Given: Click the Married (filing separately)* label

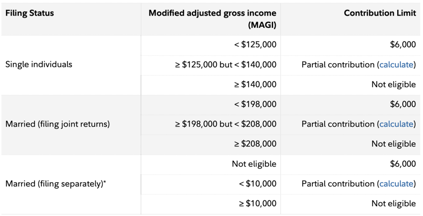Looking at the screenshot, I should coord(56,184).
